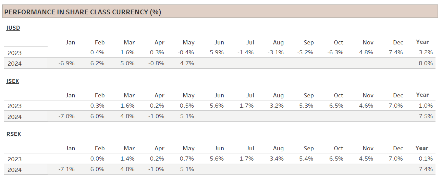Click the 2024 row label in ISEK table

[14, 117]
